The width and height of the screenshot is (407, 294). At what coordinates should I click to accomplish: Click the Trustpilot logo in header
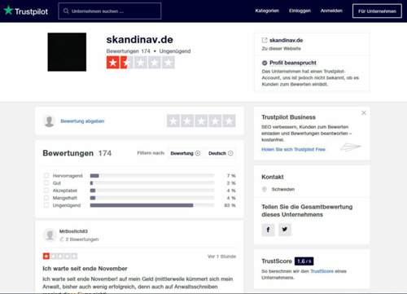[26, 11]
